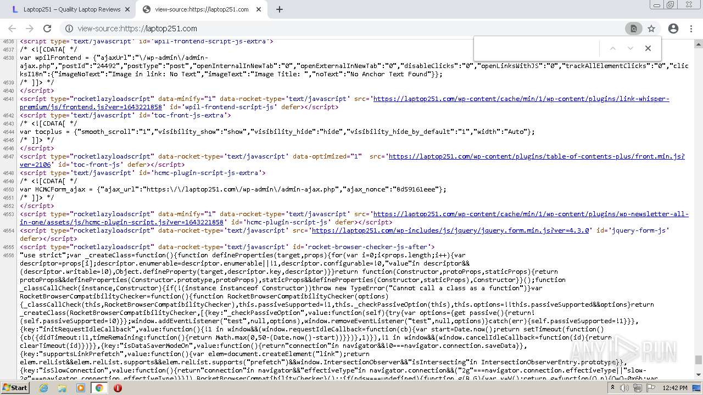Close the Laptop251 Quality Laptop Reviews tab
703x395 pixels.
point(127,9)
